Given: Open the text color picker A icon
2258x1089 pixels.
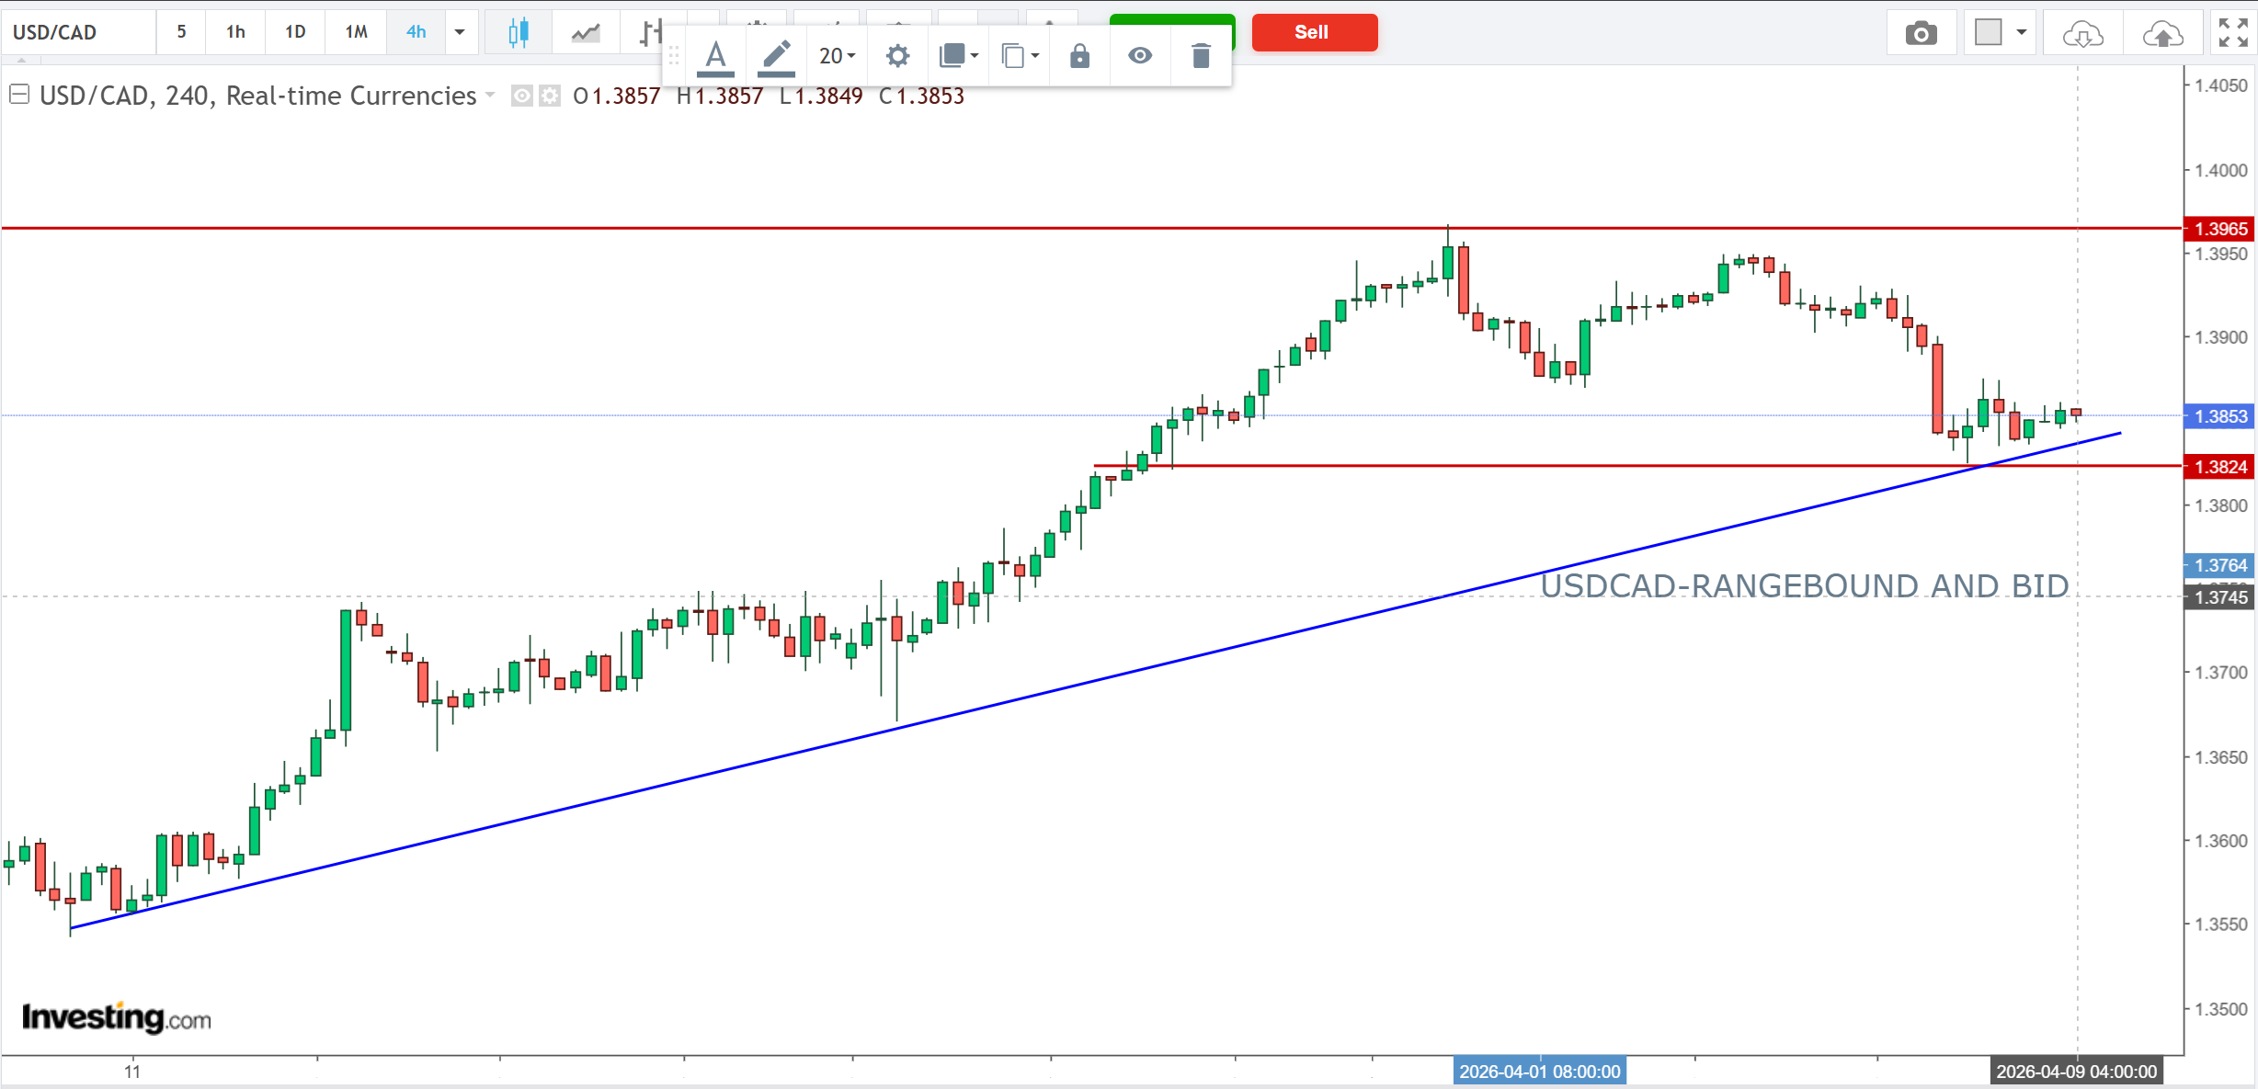Looking at the screenshot, I should click(x=715, y=56).
